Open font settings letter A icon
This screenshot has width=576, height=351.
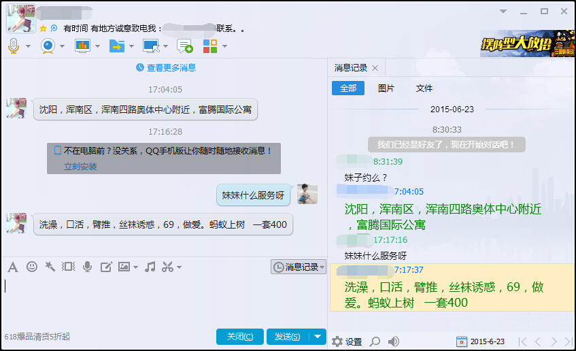[x=13, y=267]
